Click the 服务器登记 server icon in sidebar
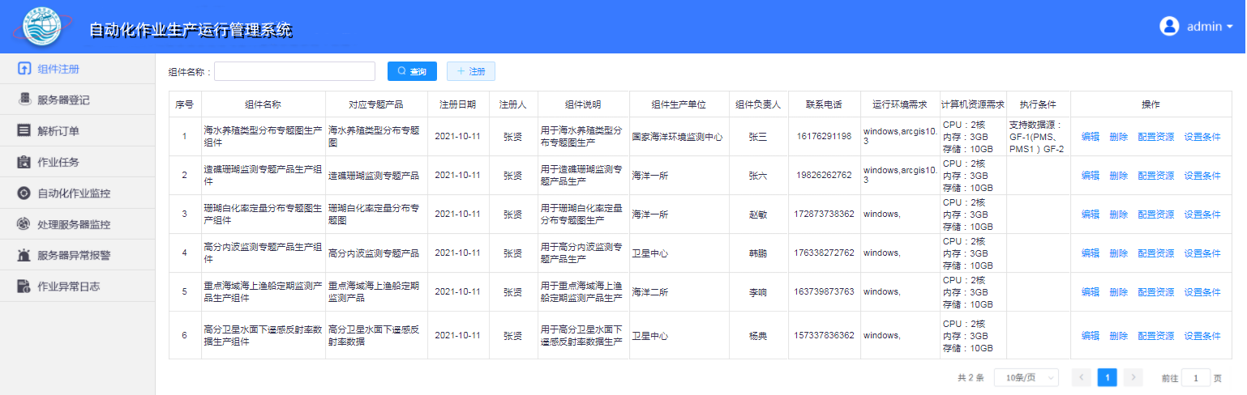 (24, 100)
